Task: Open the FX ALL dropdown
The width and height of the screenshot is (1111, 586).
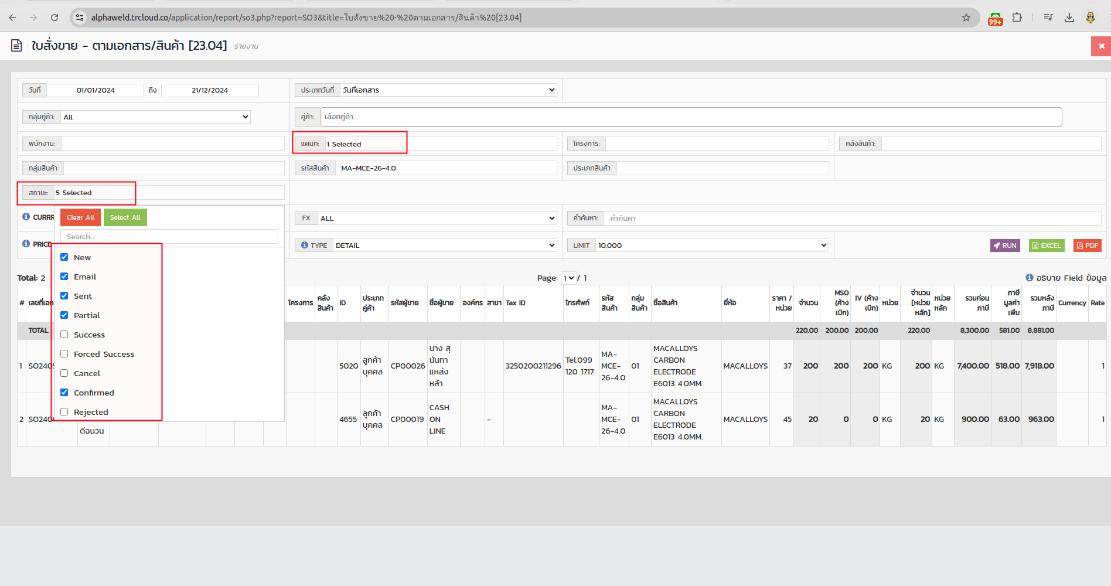Action: (x=437, y=218)
